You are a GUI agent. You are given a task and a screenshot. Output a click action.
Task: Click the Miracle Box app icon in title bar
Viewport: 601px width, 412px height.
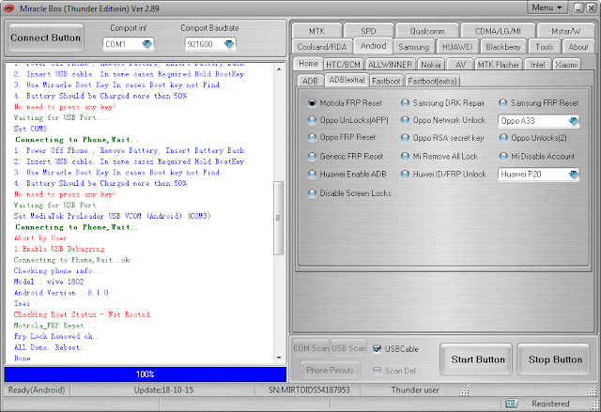tap(8, 8)
